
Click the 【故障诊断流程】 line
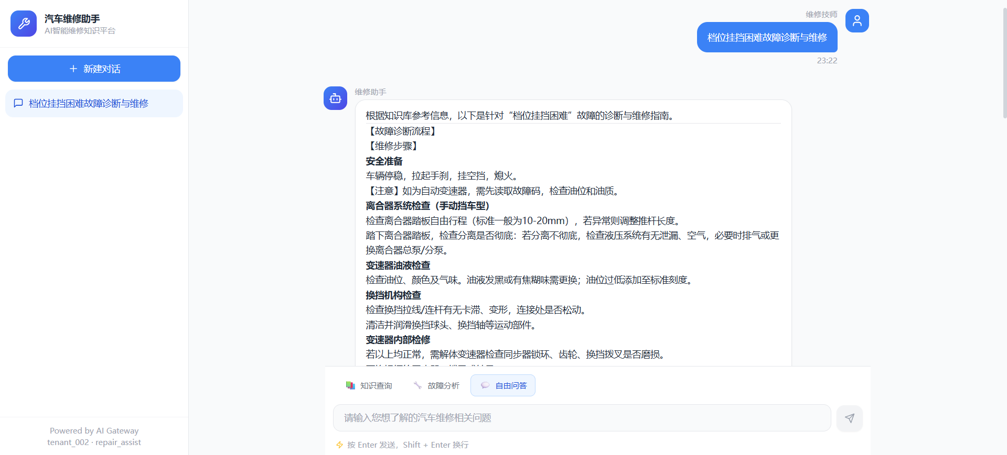click(402, 131)
